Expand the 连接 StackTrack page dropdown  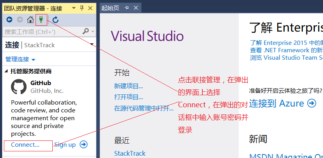(92, 44)
